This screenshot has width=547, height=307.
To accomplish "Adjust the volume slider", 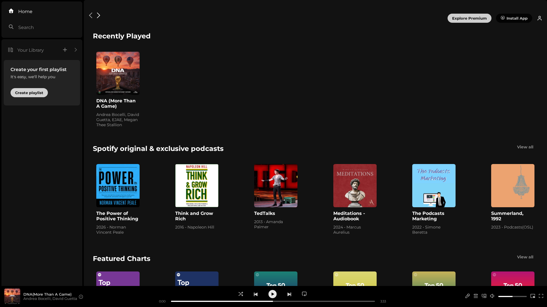I will point(512,296).
